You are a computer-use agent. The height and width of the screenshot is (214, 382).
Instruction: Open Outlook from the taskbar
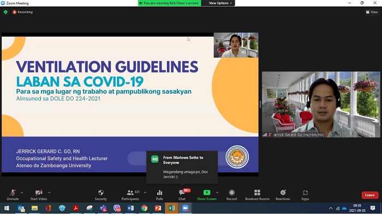tap(21, 208)
